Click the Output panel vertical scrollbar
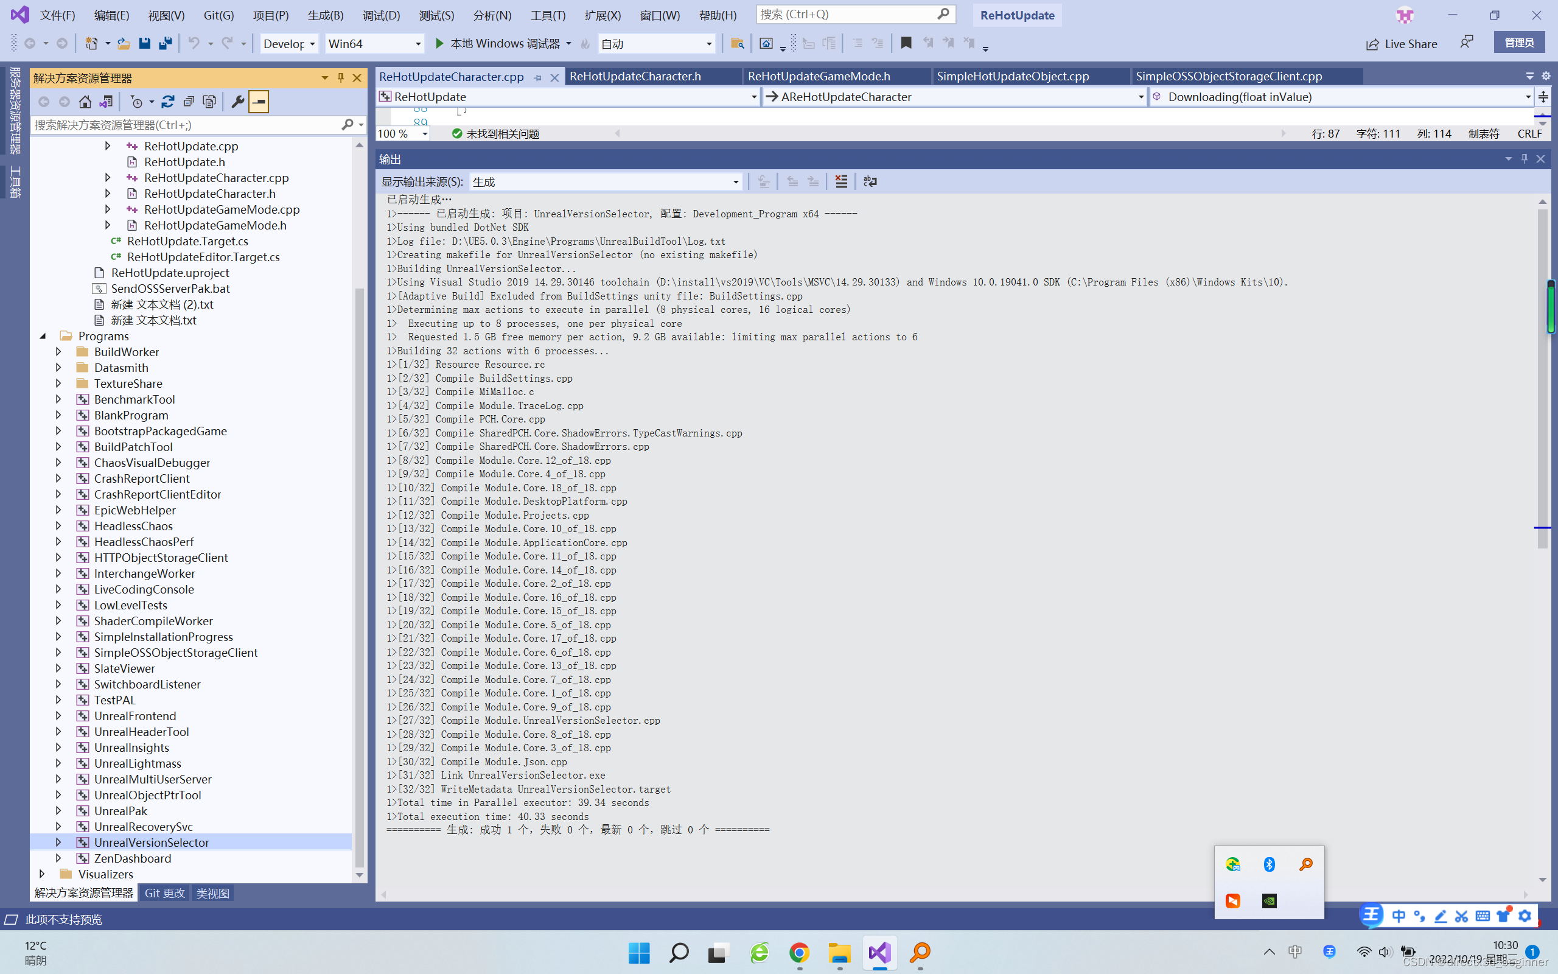The width and height of the screenshot is (1558, 974). click(1542, 387)
